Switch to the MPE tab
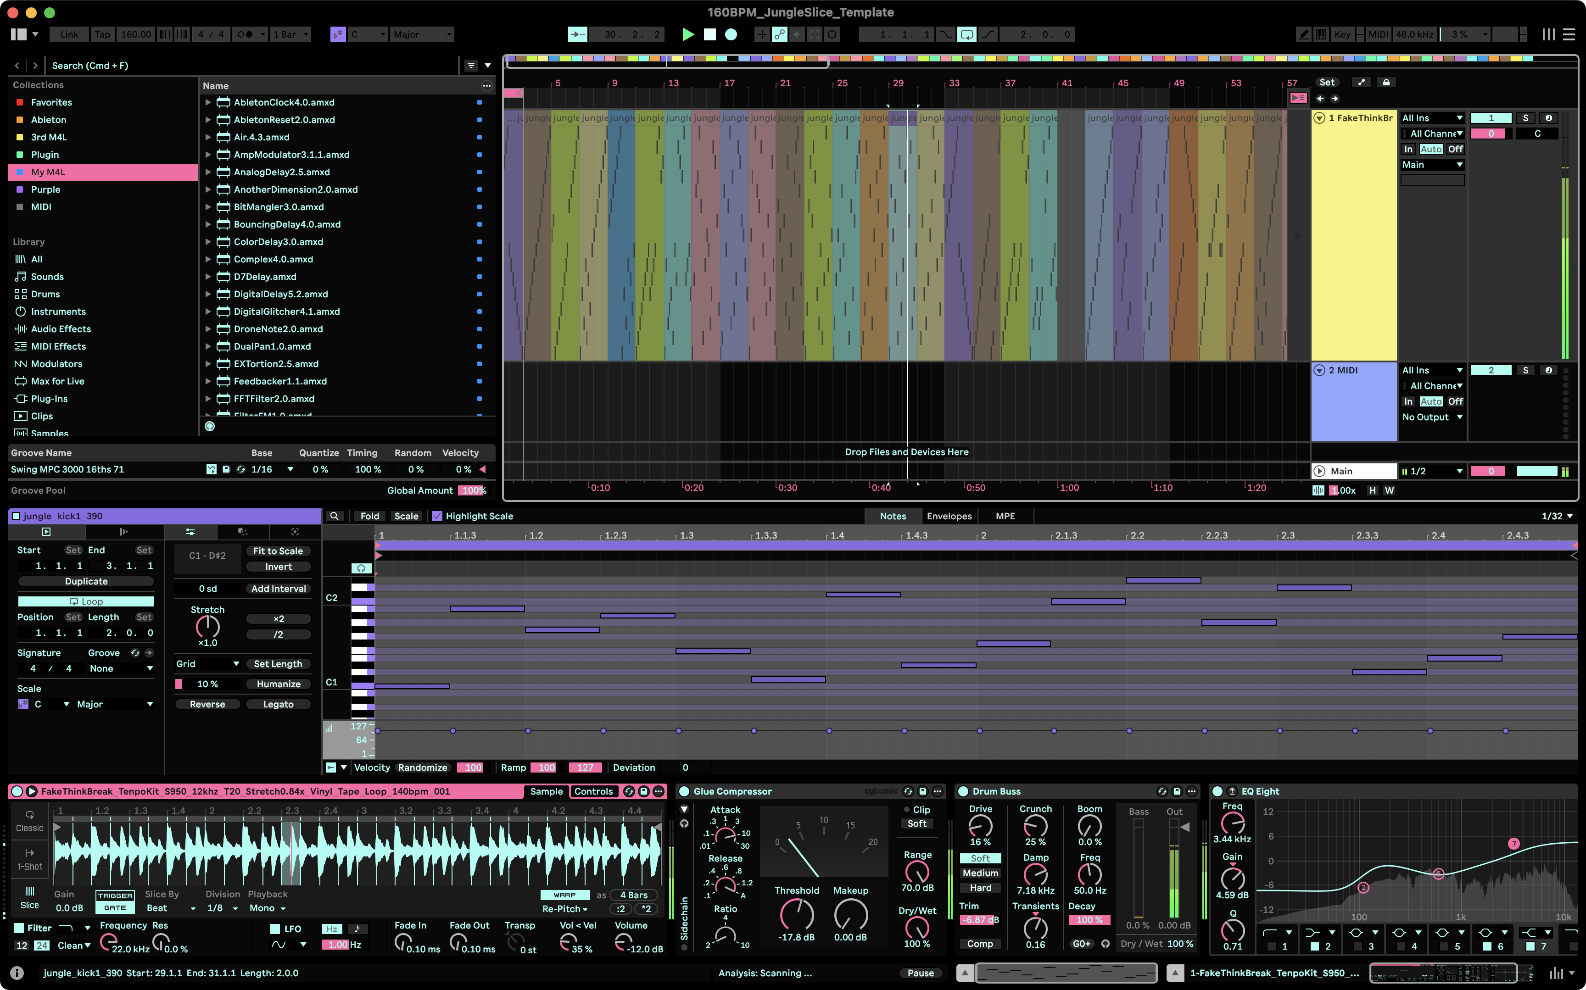Screen dimensions: 1586x990 1005,516
